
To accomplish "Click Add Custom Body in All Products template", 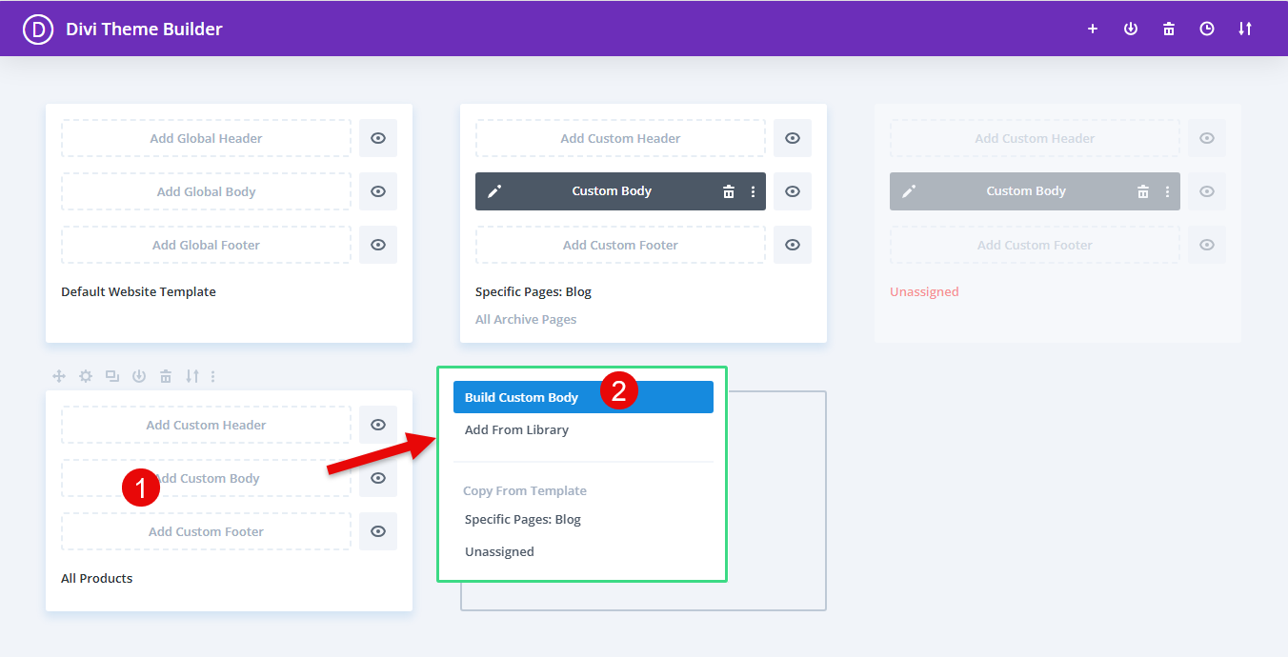I will point(207,478).
